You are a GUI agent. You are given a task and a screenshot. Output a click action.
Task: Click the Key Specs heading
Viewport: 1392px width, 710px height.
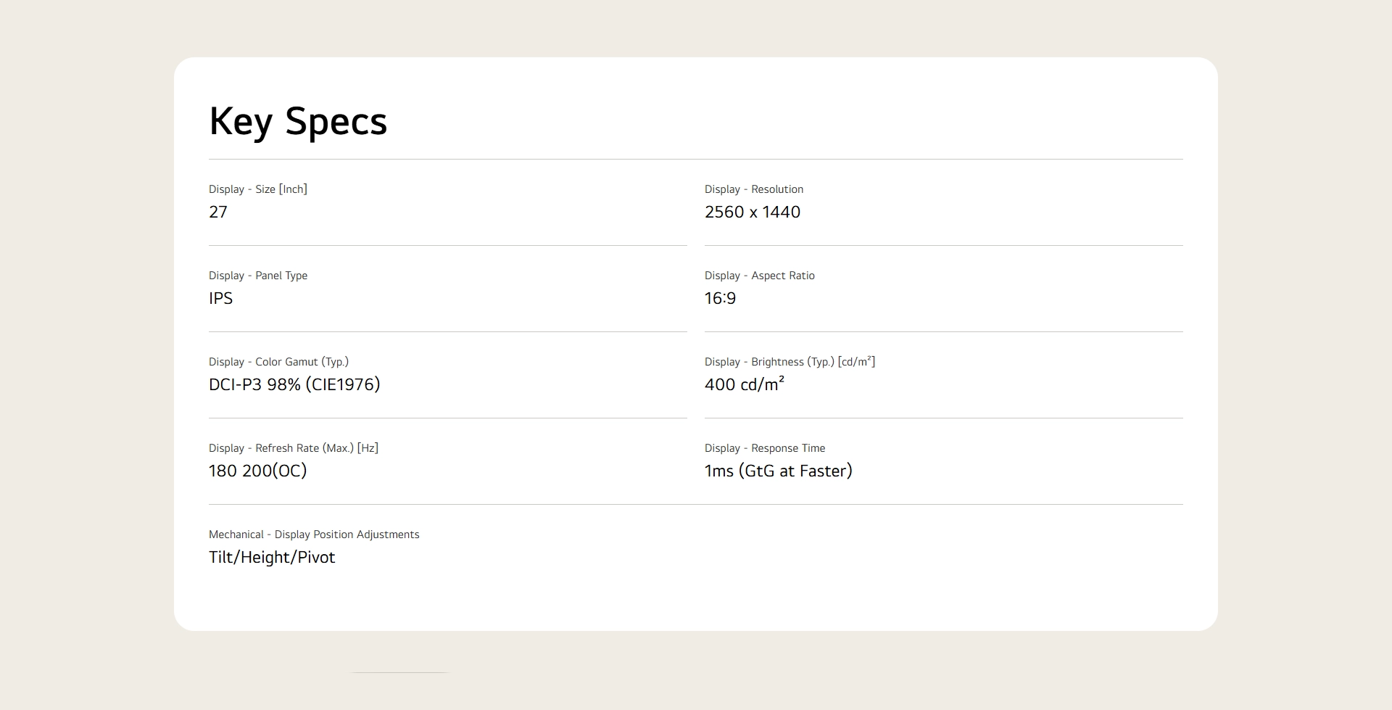[298, 121]
